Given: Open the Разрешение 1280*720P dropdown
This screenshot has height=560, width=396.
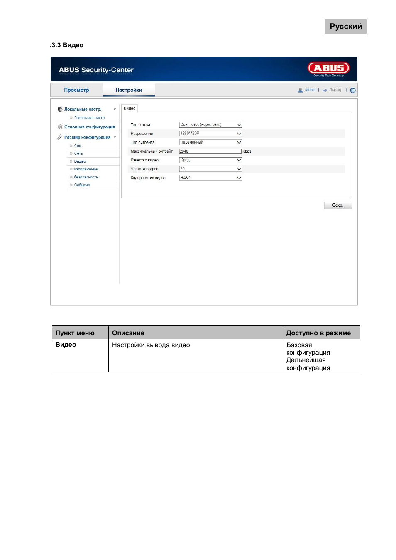Looking at the screenshot, I should point(210,134).
